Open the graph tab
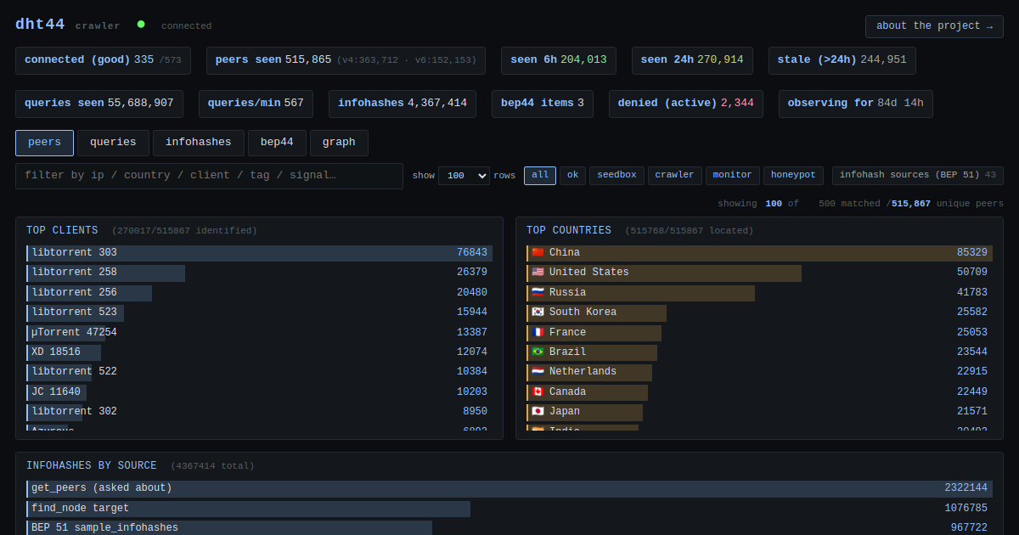This screenshot has height=535, width=1019. click(339, 143)
